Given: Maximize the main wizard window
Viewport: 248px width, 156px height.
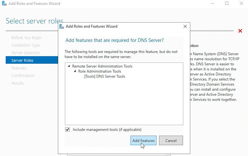Looking at the screenshot, I should [x=227, y=4].
